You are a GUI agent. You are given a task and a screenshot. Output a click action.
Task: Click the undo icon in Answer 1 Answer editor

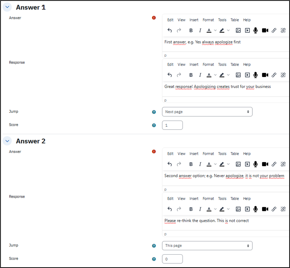170,31
